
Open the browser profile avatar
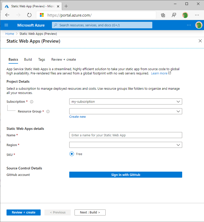coord(185,15)
